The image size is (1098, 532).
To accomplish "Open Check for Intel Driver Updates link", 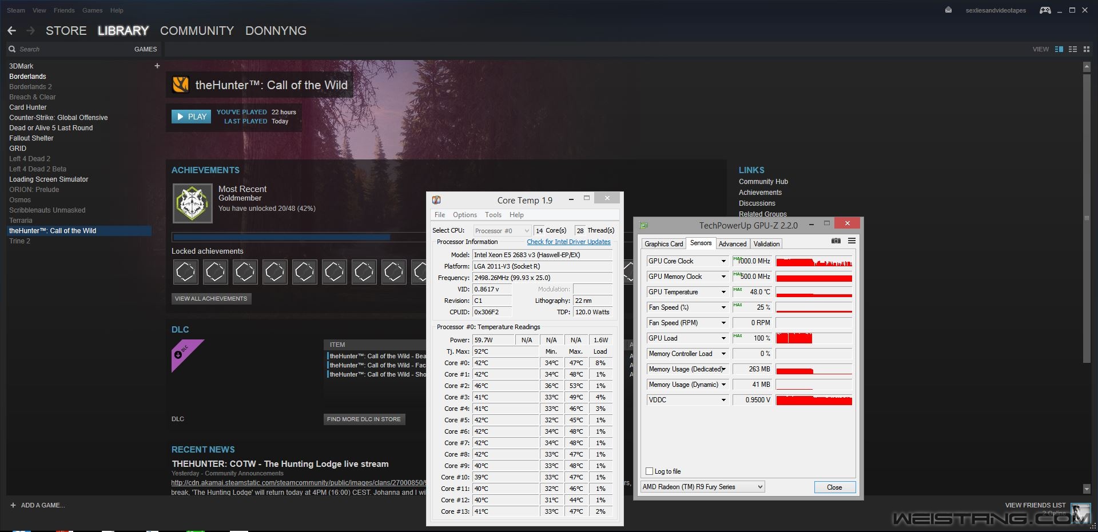I will [568, 242].
